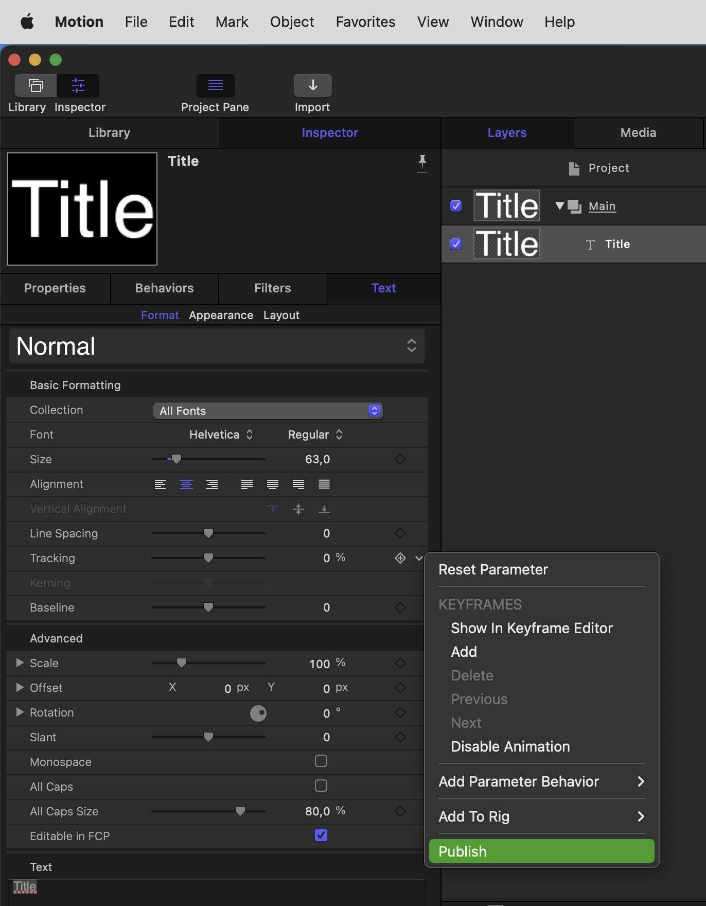This screenshot has height=906, width=706.
Task: Click Baseline keyframe diamond icon
Action: [400, 607]
